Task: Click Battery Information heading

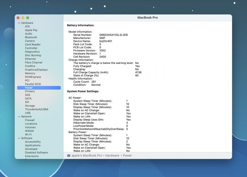Action: (81, 25)
